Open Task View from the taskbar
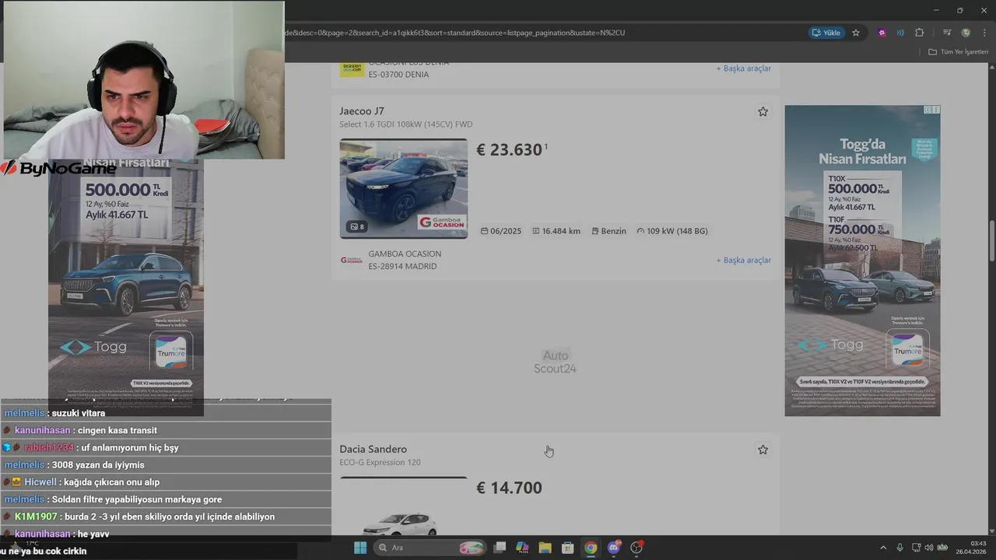This screenshot has width=996, height=560. (x=500, y=548)
